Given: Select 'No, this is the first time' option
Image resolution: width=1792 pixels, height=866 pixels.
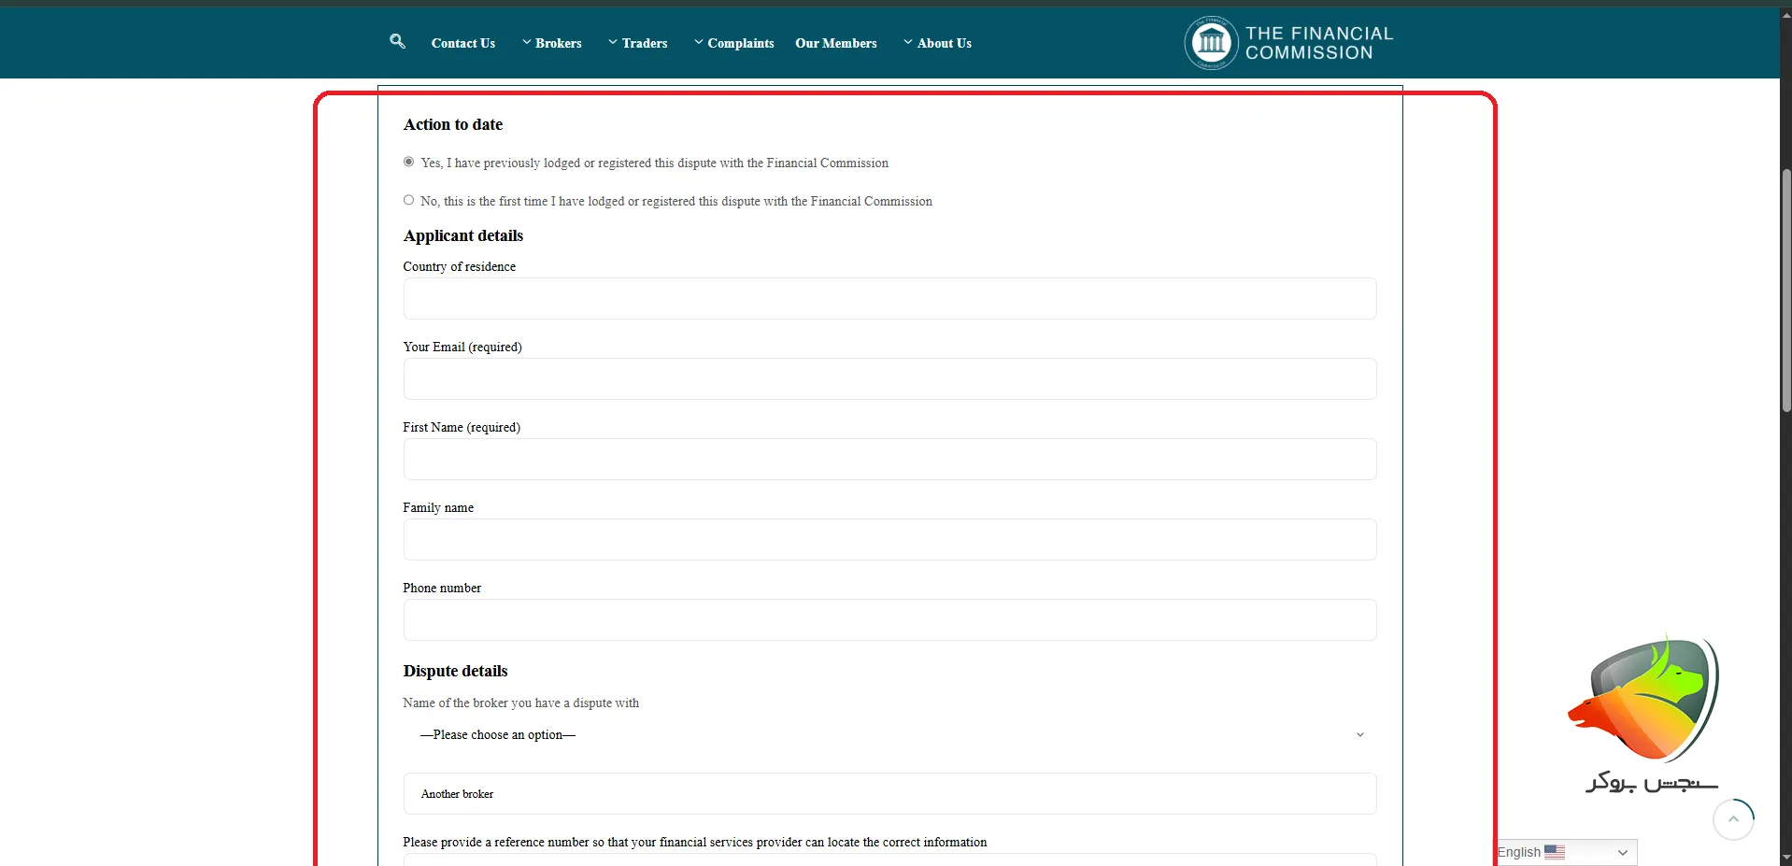Looking at the screenshot, I should (408, 200).
